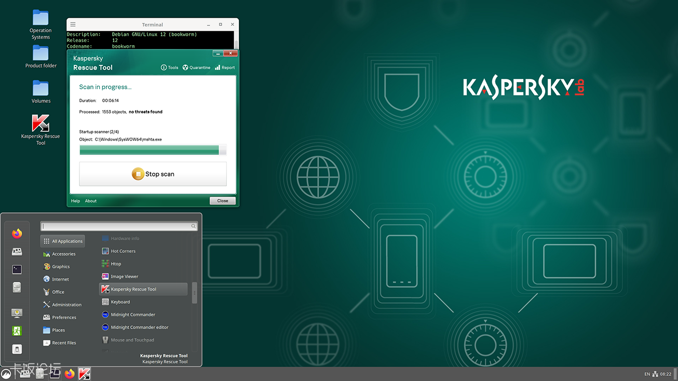
Task: Open the Terminal hamburger menu
Action: (x=73, y=24)
